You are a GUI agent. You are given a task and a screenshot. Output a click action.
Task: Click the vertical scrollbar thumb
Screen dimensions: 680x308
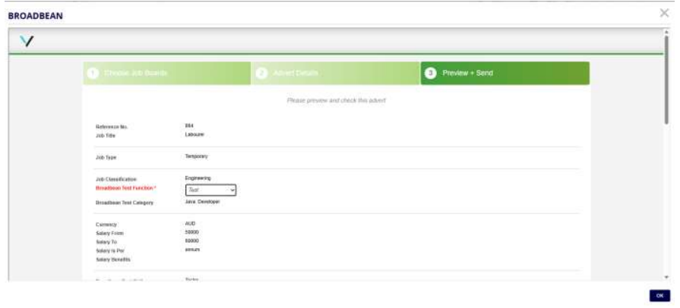coord(666,80)
